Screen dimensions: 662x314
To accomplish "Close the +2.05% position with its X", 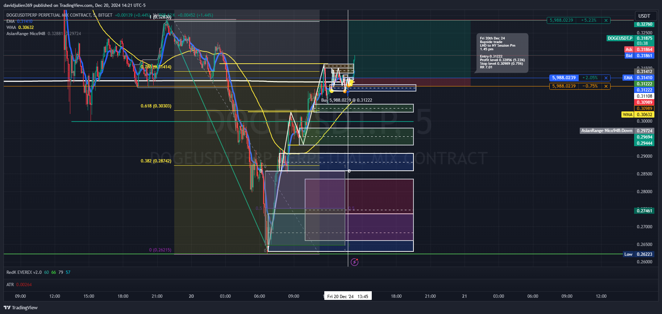I will click(606, 78).
